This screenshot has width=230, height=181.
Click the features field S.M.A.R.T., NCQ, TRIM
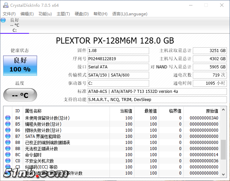157,100
